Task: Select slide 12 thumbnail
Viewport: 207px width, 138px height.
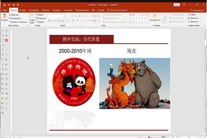Action: (6, 84)
